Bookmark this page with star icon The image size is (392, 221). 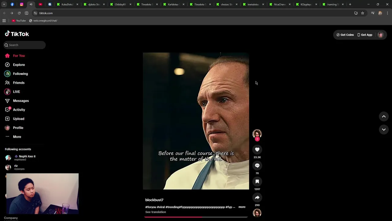363,13
